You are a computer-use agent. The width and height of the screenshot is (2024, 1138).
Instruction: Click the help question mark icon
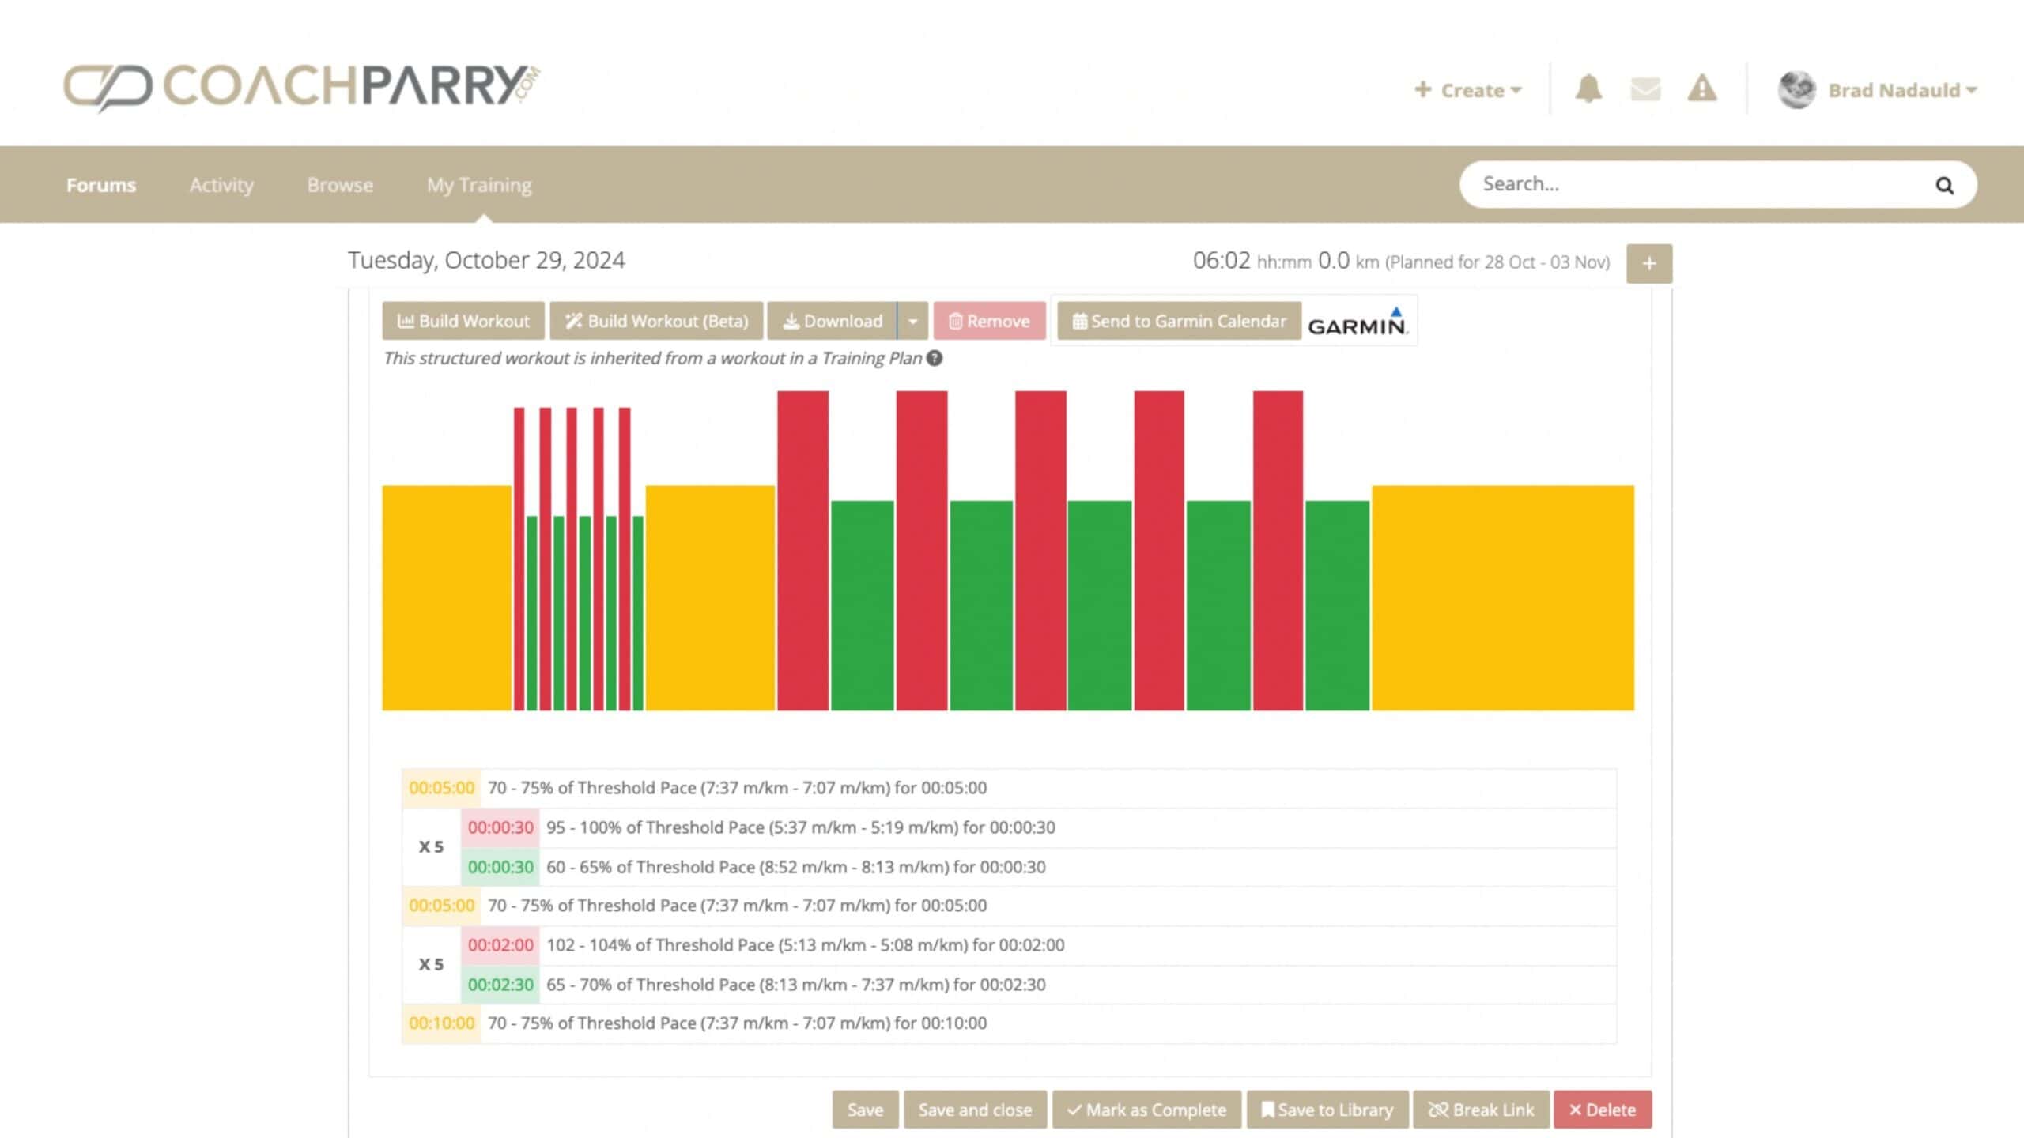[935, 358]
